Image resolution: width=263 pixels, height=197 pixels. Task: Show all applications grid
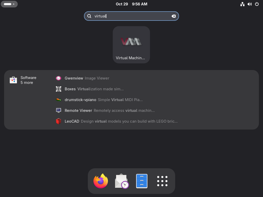[162, 181]
